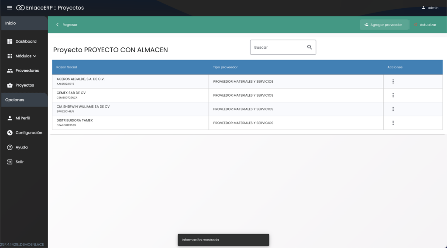The height and width of the screenshot is (248, 447).
Task: Open actions menu for DISTRIBUIDORA TAMEX
Action: [393, 123]
